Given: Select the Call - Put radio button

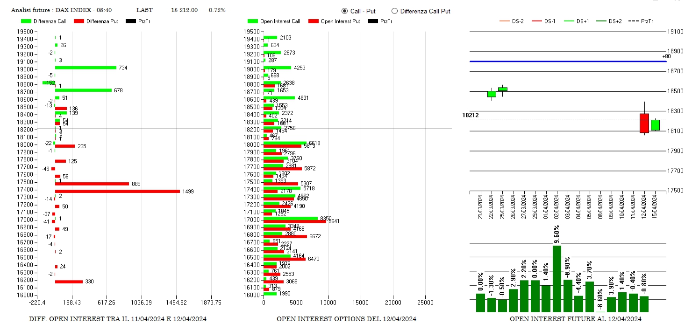Looking at the screenshot, I should tap(345, 11).
